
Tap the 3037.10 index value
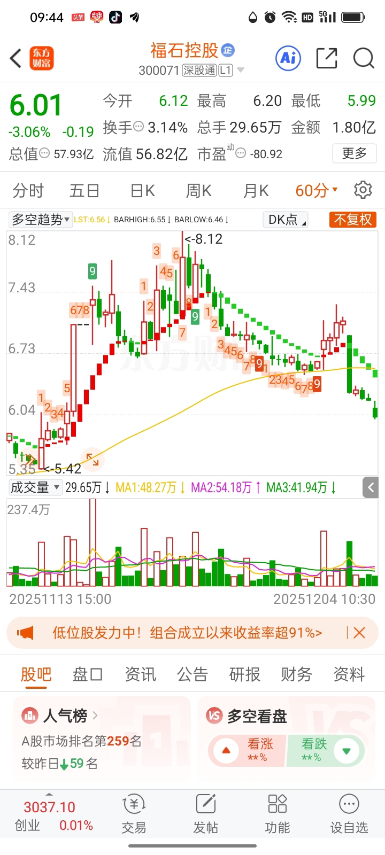click(x=49, y=807)
